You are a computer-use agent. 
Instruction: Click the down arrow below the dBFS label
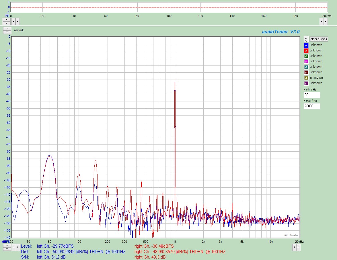[x=7, y=249]
